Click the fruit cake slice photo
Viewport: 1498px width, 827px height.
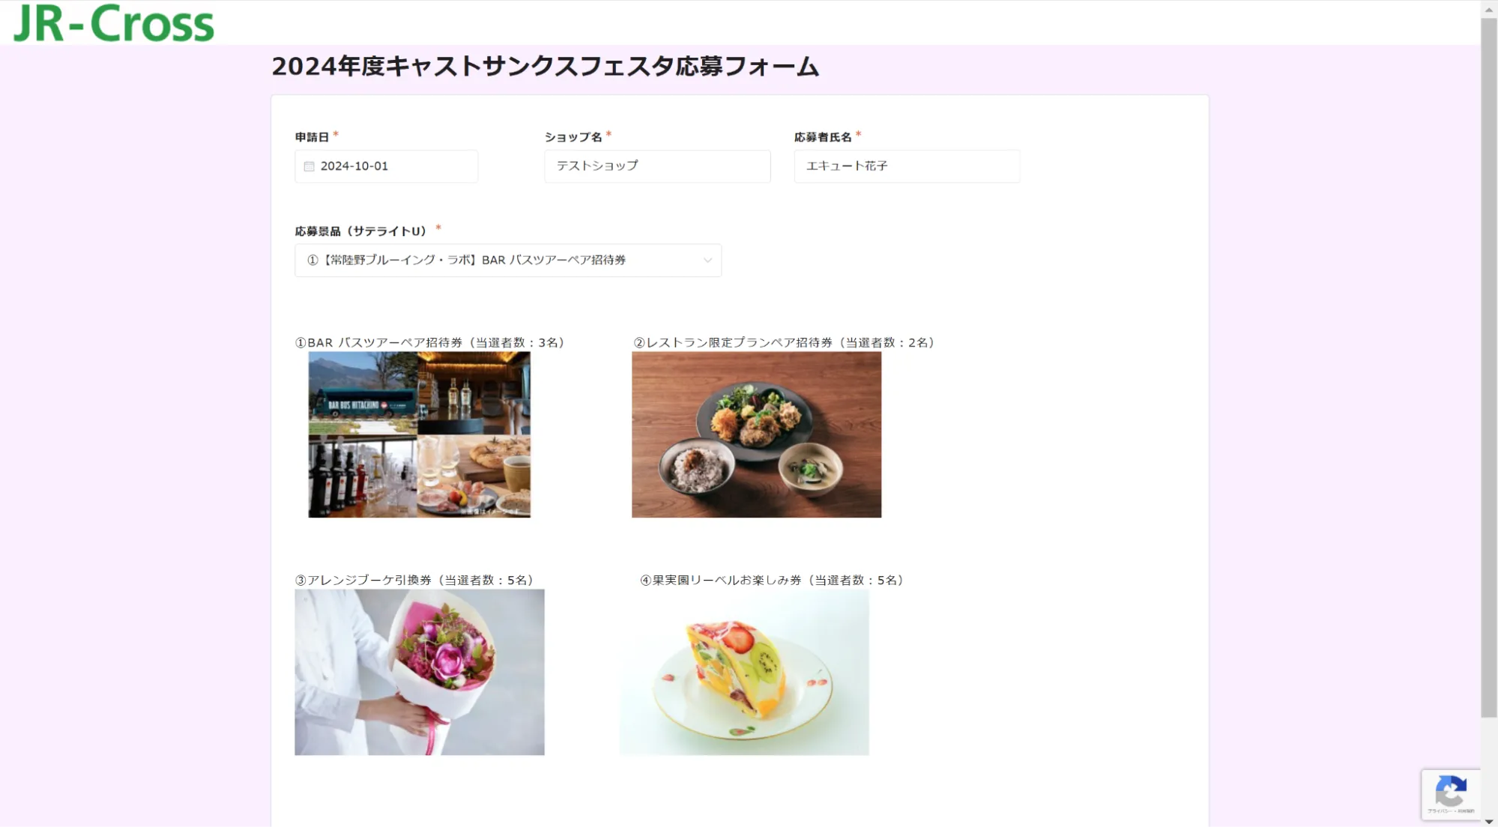click(x=744, y=672)
